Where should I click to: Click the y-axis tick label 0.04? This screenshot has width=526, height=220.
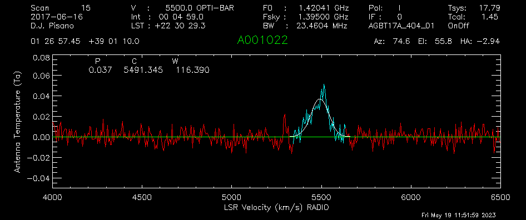[x=41, y=96]
